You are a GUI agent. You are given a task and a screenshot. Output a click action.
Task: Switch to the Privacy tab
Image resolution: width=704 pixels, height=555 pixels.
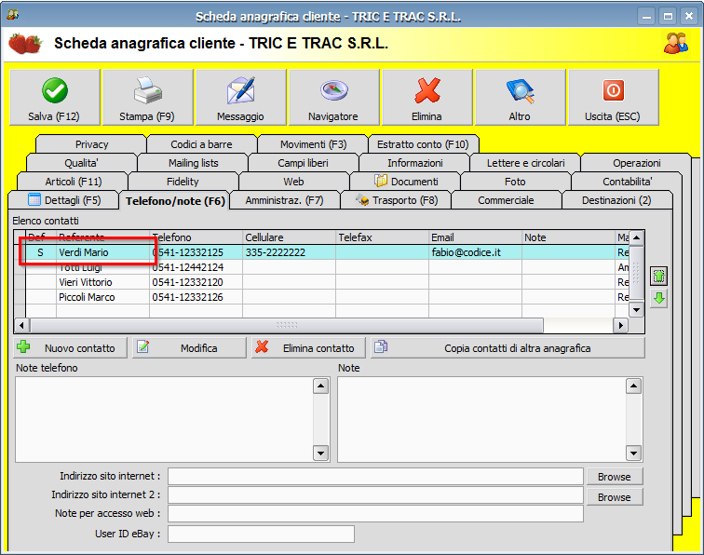[91, 144]
